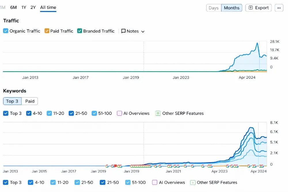
Task: Open the Paid keywords tab
Action: (30, 101)
